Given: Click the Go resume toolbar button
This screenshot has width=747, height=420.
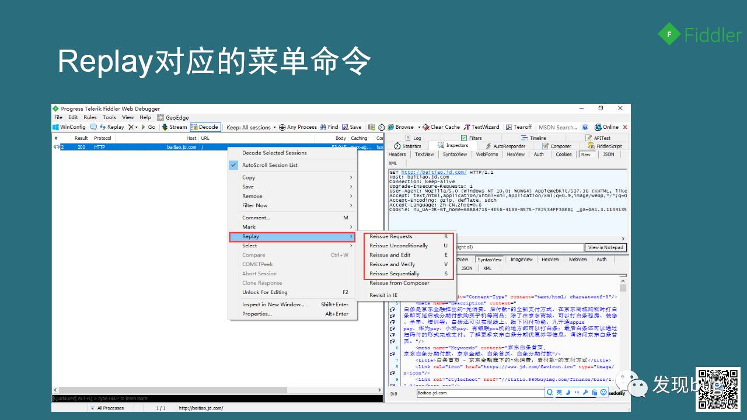Looking at the screenshot, I should point(148,127).
